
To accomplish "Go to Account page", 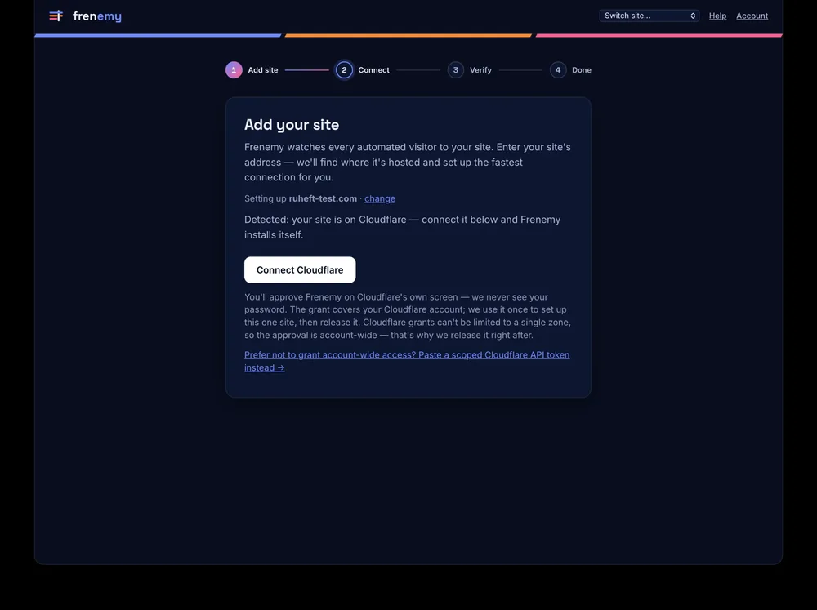I will point(752,16).
